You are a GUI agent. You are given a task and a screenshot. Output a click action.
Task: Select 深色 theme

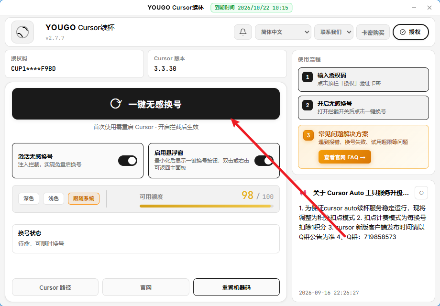(29, 198)
